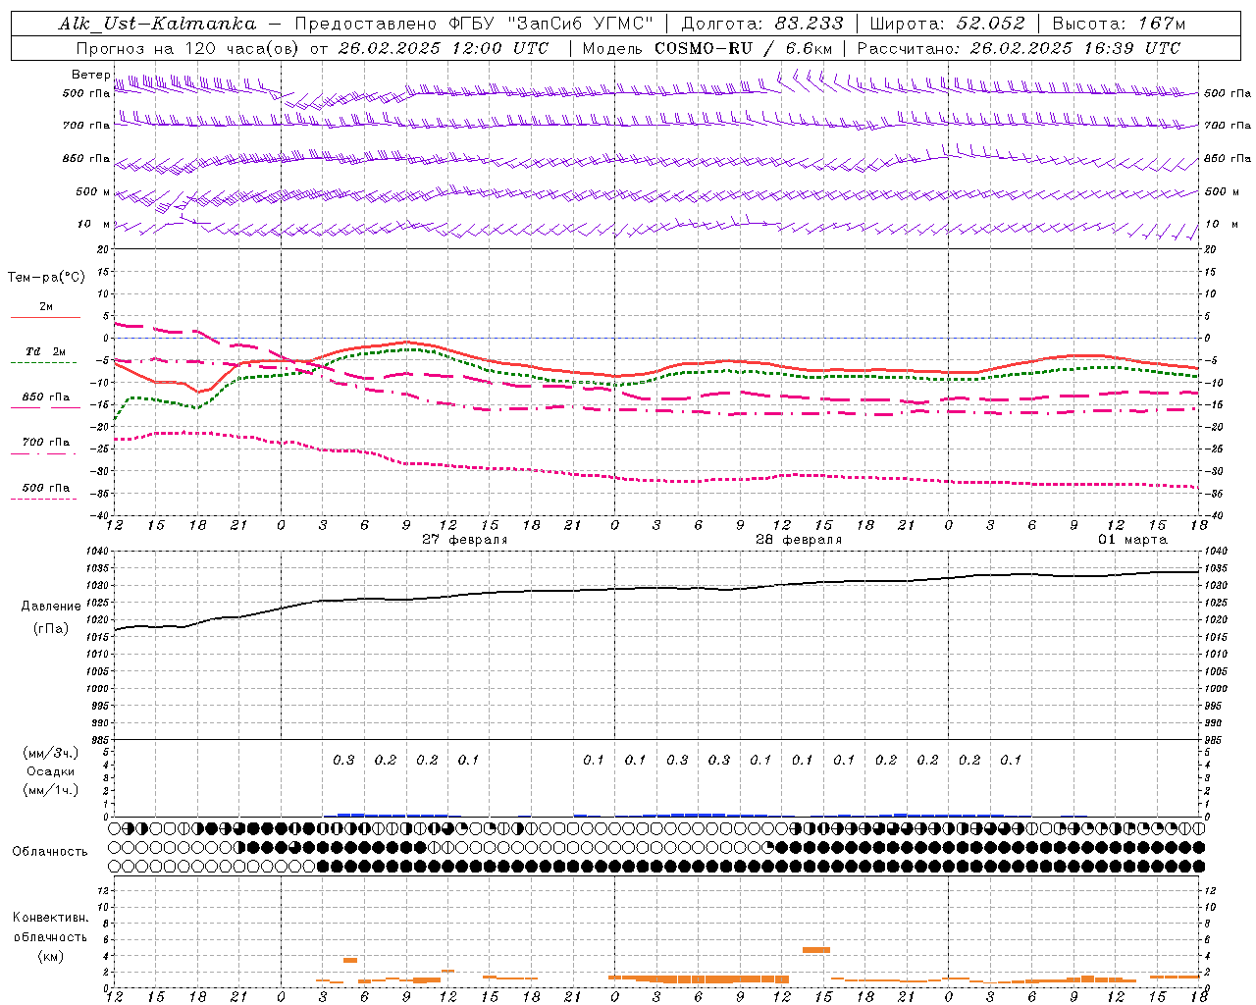Click the 'Тем-ра(°C)' temperature axis label
The height and width of the screenshot is (1005, 1256).
tap(46, 278)
